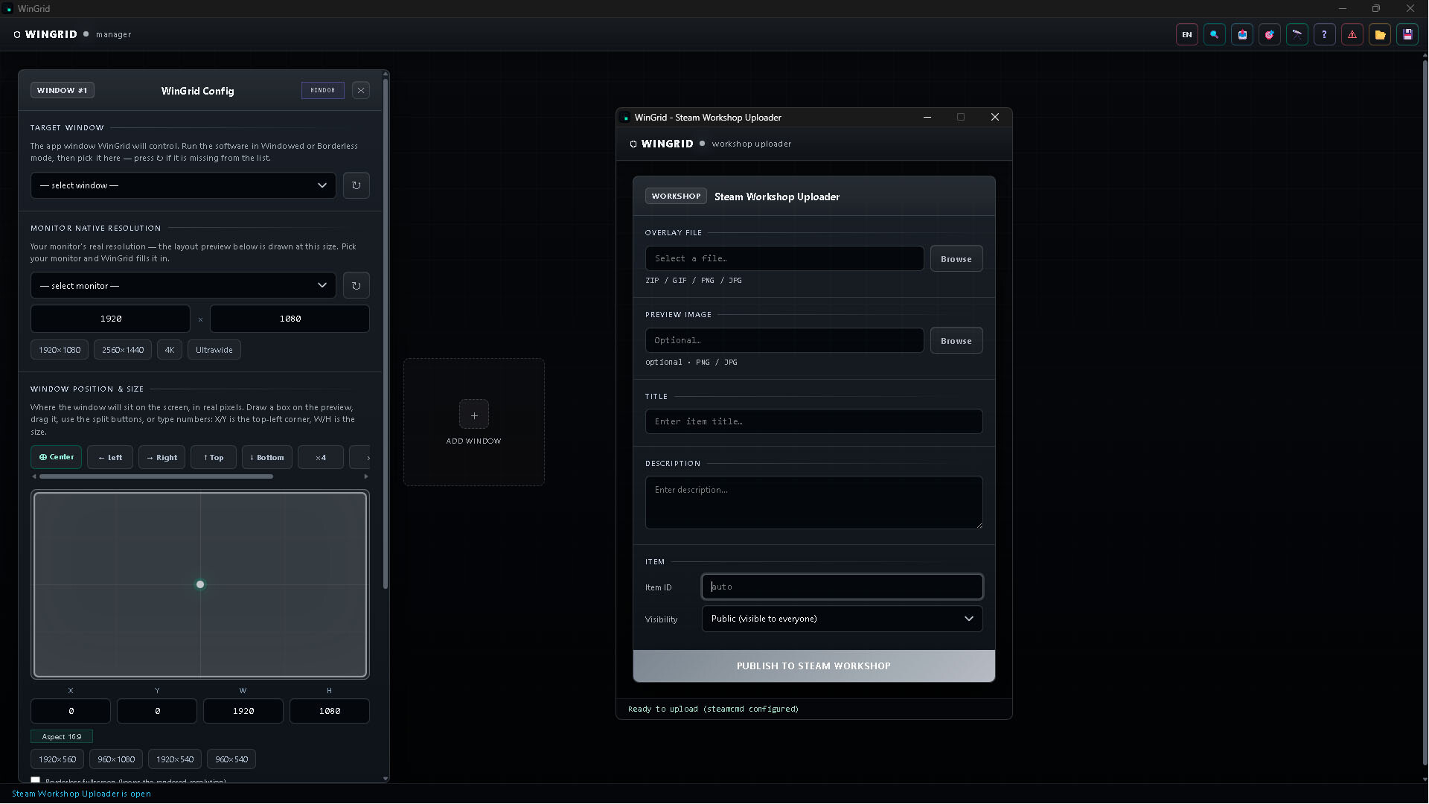Screen dimensions: 1429x804
Task: Click the target dart toolbar icon
Action: (1269, 34)
